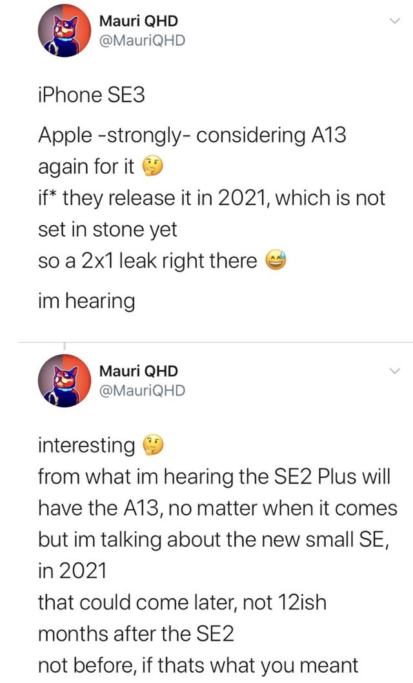Click the thinking emoji next to "interesting"
The image size is (413, 683).
pos(148,445)
